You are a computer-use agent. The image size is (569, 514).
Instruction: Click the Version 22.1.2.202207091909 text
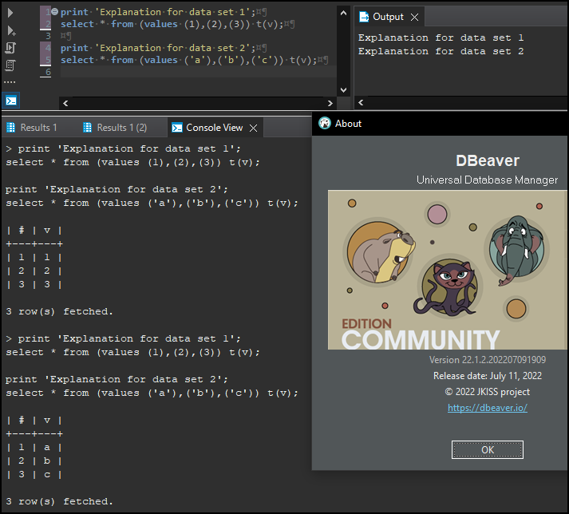488,360
